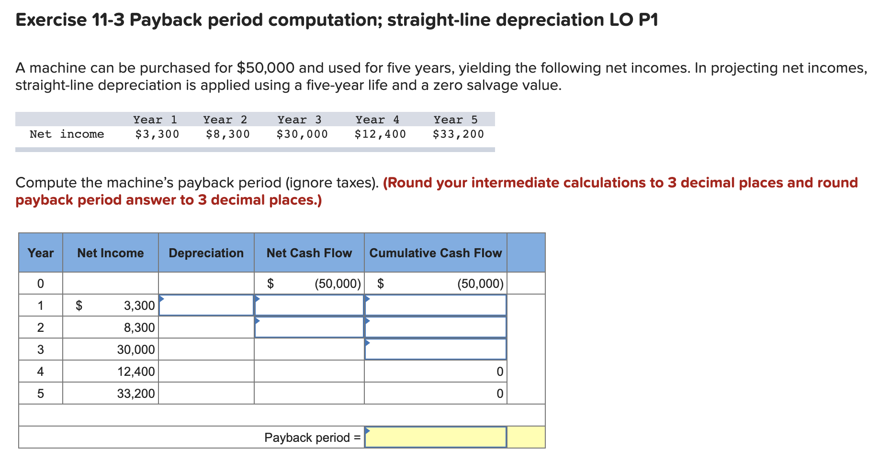Click the blue marker on Cumulative Cash Flow Year 2 cell
Viewport: 879px width, 460px height.
pos(368,320)
